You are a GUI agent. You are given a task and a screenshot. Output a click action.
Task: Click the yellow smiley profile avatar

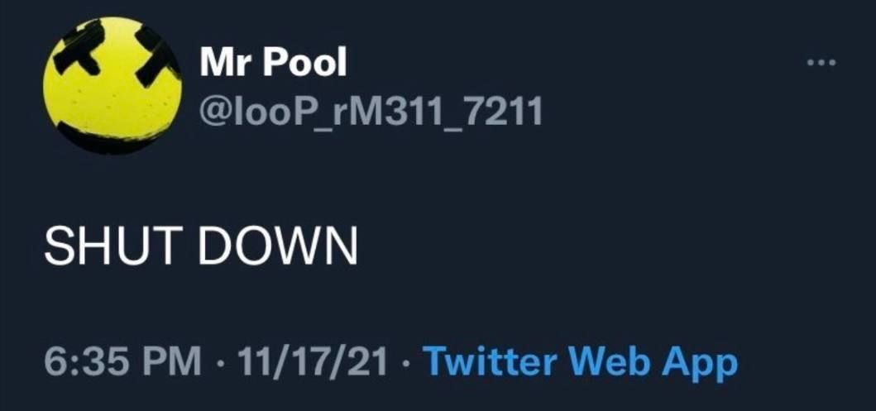[x=112, y=85]
